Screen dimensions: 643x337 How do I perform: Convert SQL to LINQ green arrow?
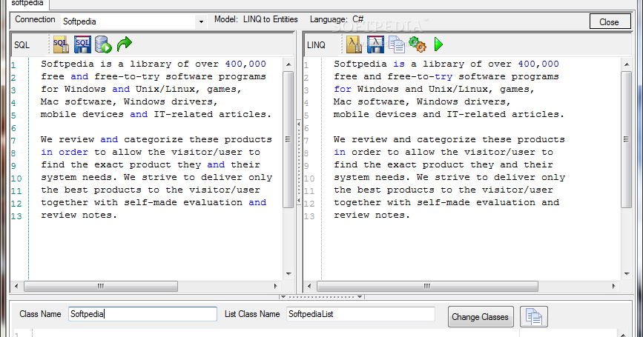pos(125,44)
